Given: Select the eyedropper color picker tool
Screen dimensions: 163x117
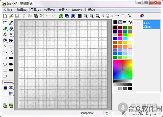Looking at the screenshot, I should point(11,23).
